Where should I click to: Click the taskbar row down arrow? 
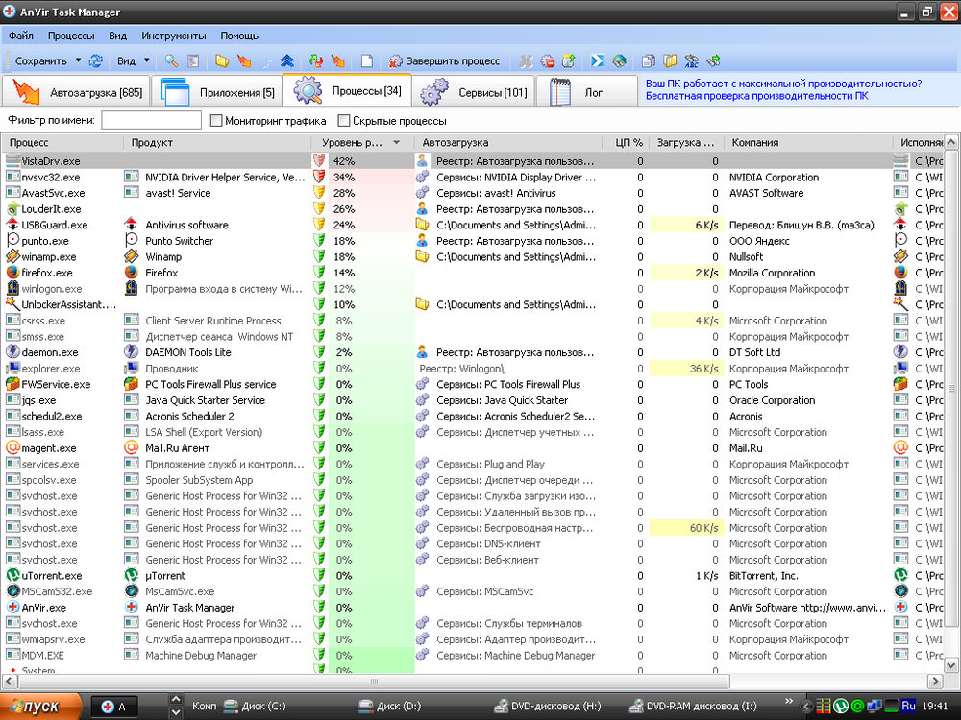(x=176, y=712)
